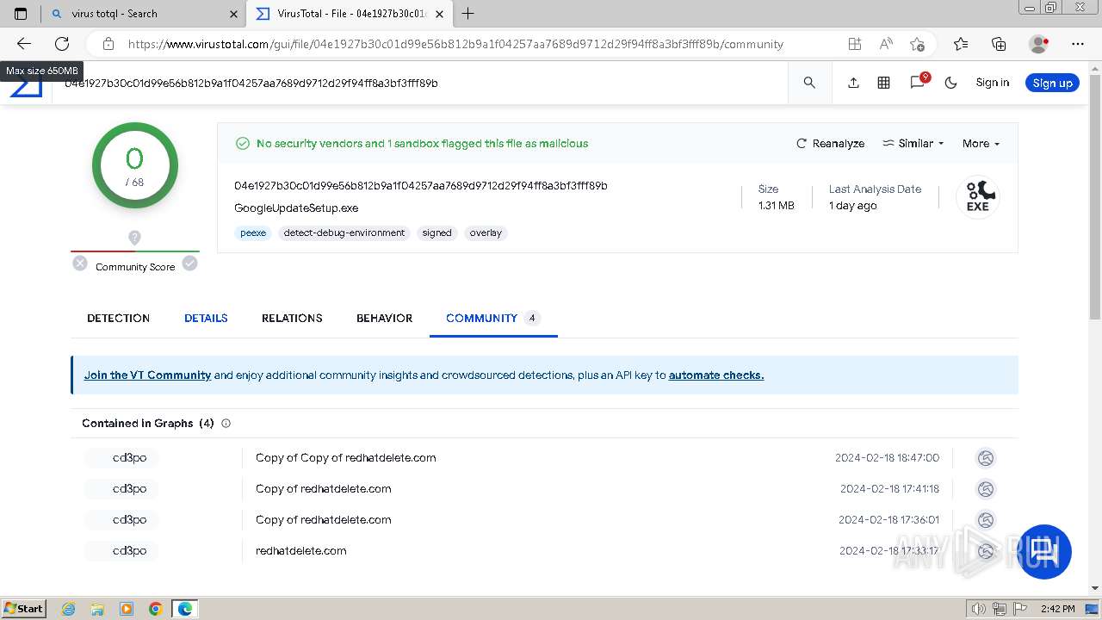Click the automate checks link
Viewport: 1102px width, 620px height.
[x=716, y=375]
